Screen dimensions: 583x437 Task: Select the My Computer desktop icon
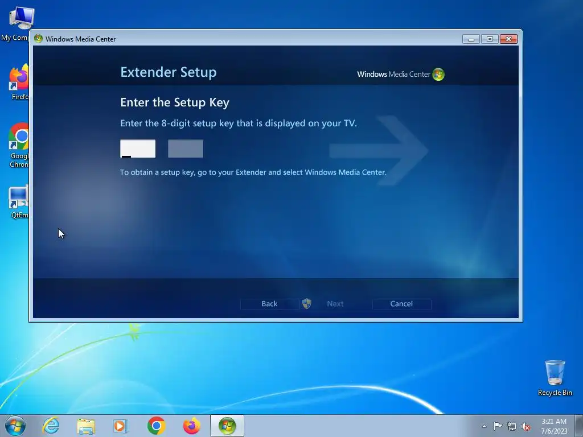tap(15, 23)
